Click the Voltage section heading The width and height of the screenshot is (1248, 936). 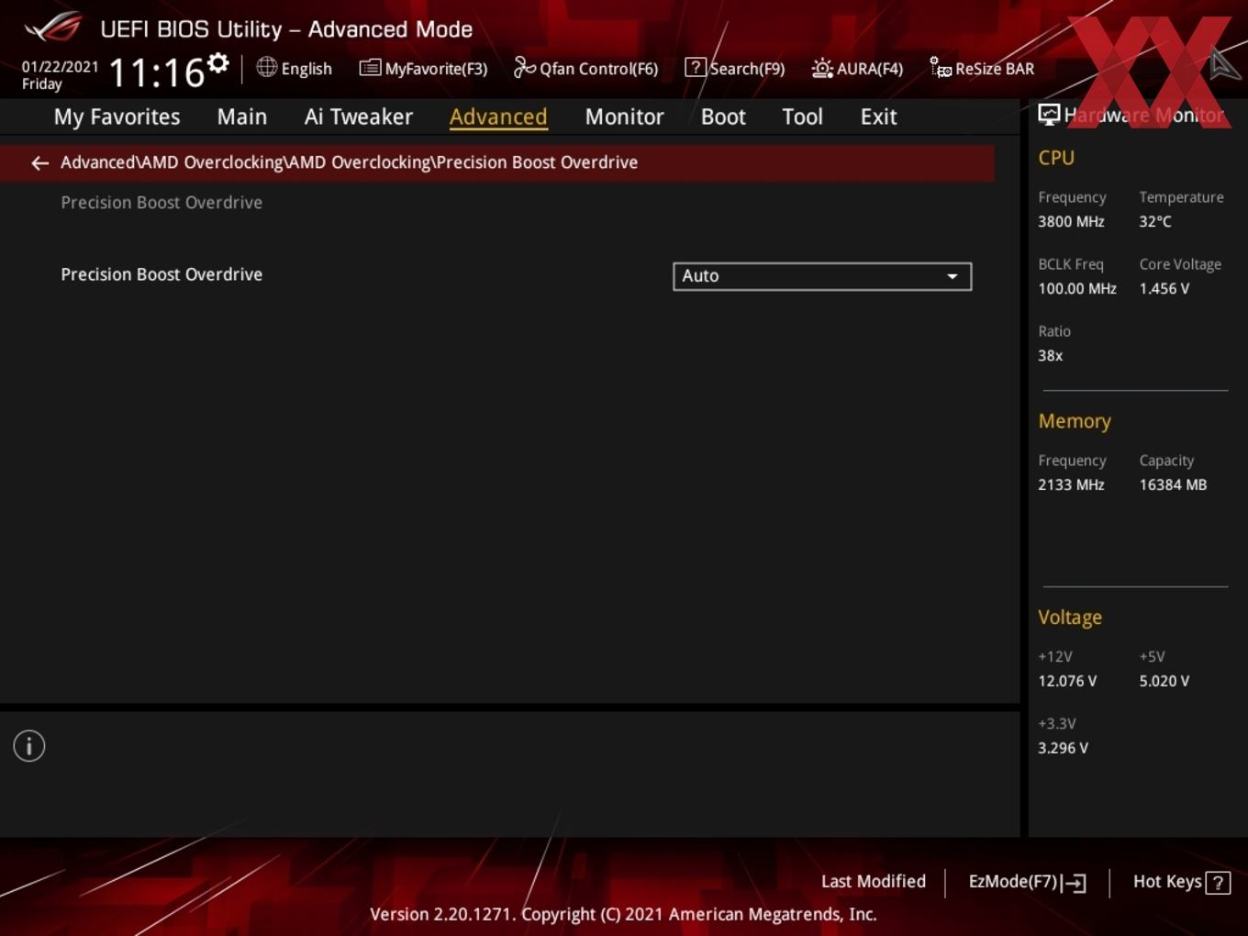coord(1070,618)
